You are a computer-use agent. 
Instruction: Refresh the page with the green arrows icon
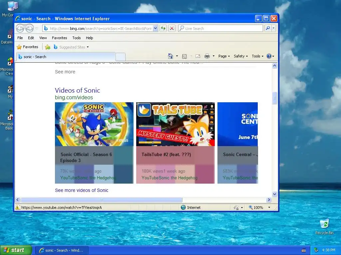tap(163, 29)
